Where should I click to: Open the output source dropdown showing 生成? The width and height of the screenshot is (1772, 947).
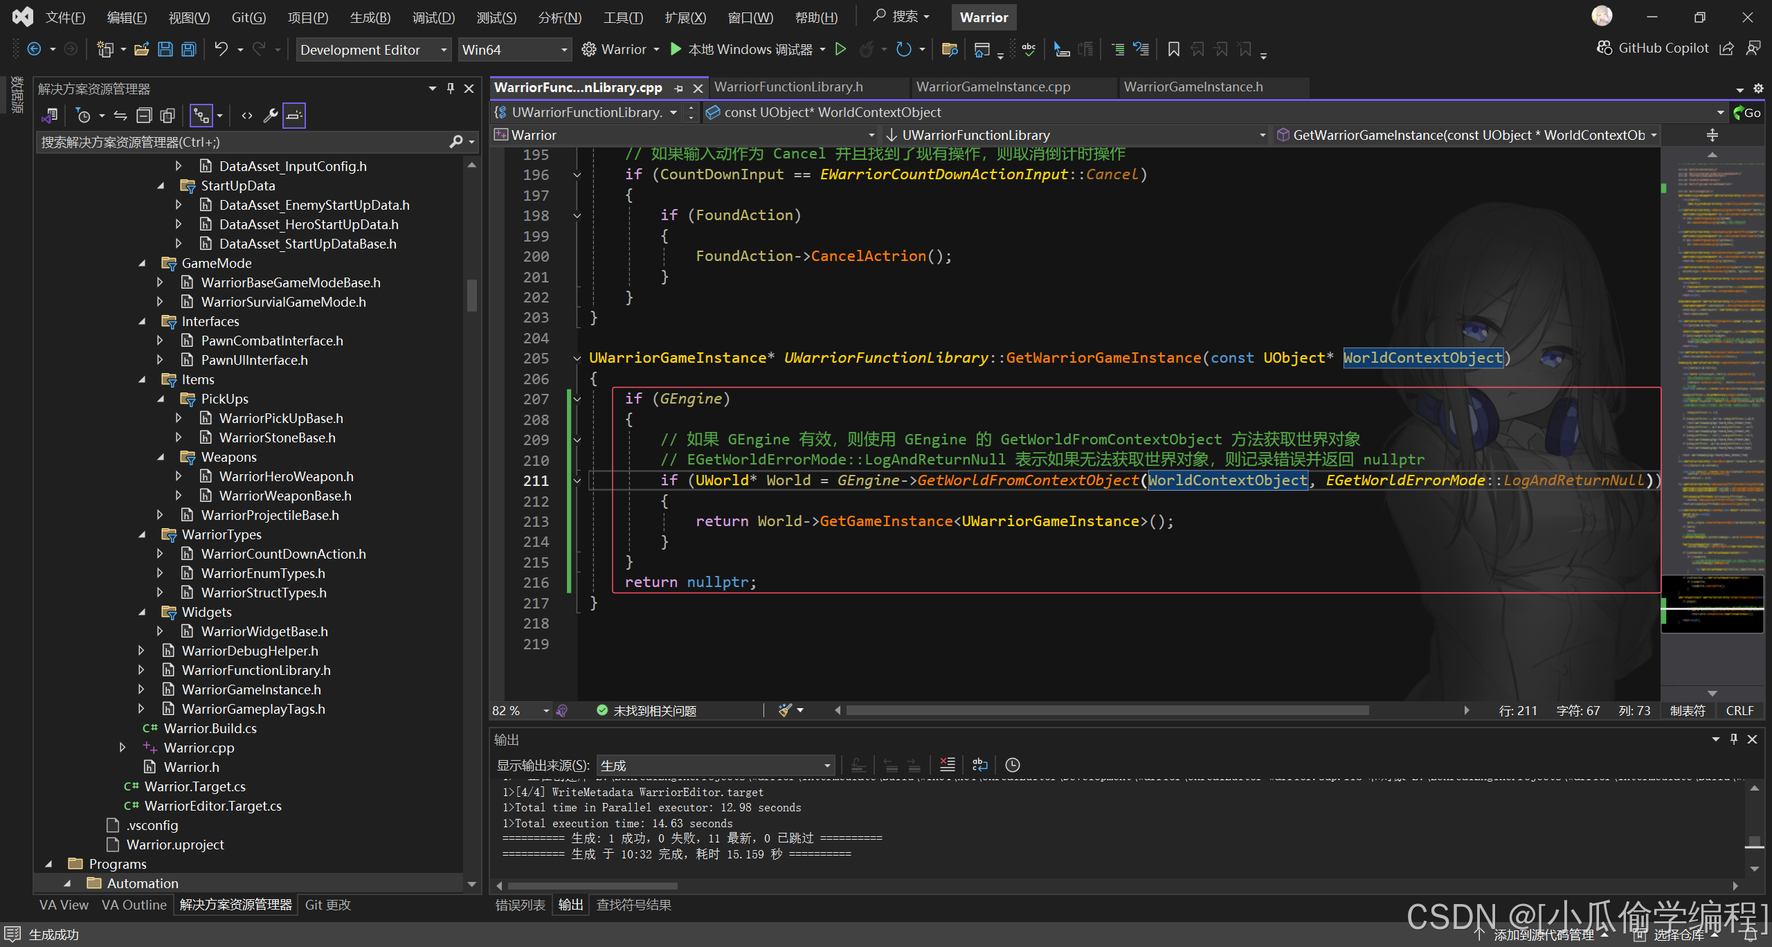(715, 765)
